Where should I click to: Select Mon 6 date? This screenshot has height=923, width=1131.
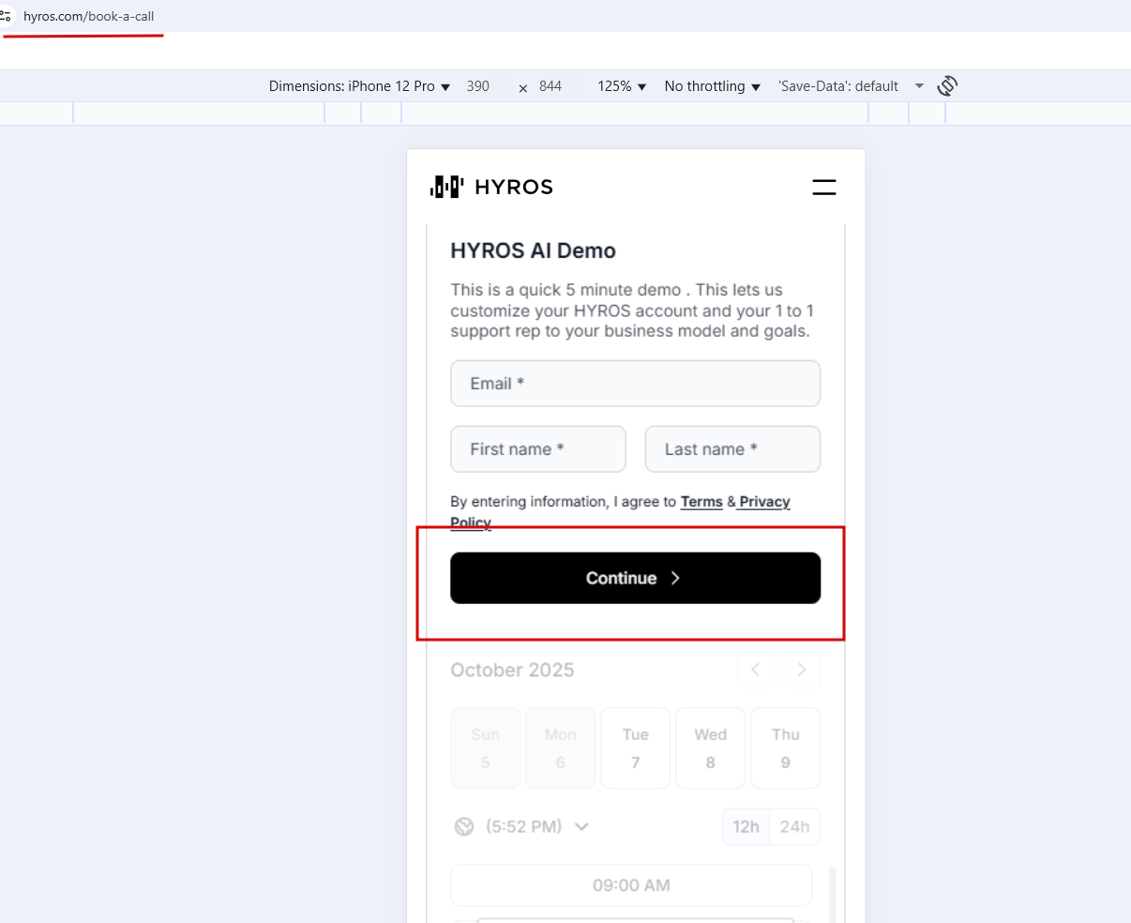(x=561, y=748)
